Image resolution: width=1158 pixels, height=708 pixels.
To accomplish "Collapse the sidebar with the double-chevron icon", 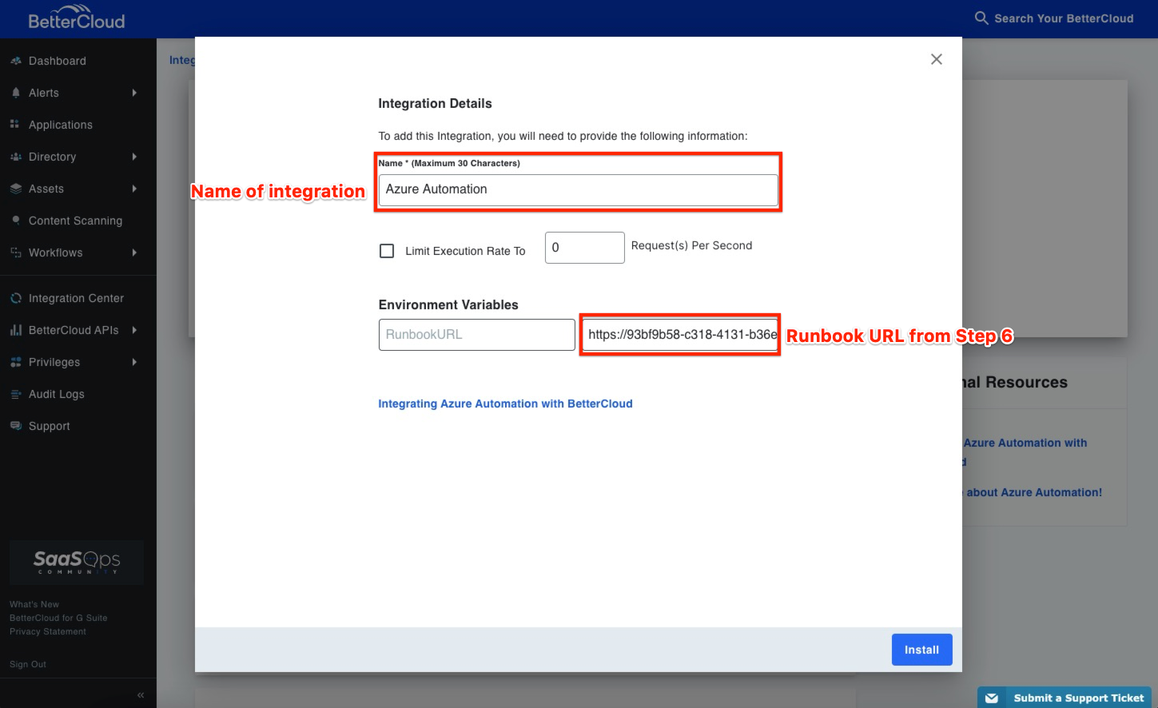I will (x=140, y=694).
